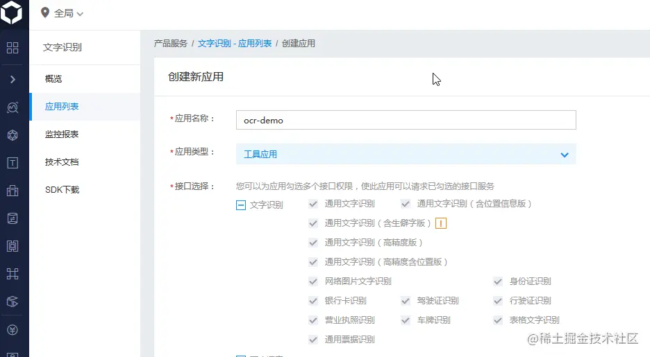Image resolution: width=650 pixels, height=357 pixels.
Task: Toggle the 通用文字识别 checkbox
Action: 313,204
